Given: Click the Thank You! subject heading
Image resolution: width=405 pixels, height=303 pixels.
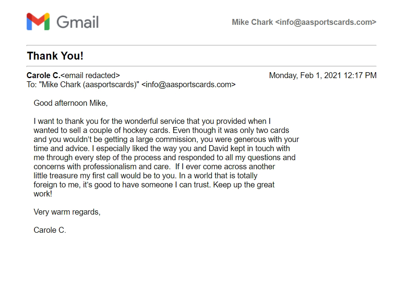Looking at the screenshot, I should (x=55, y=56).
